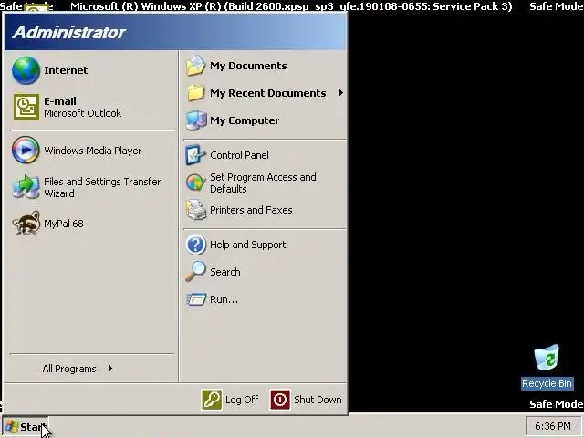584x438 pixels.
Task: Click the Log Off key icon
Action: 212,400
